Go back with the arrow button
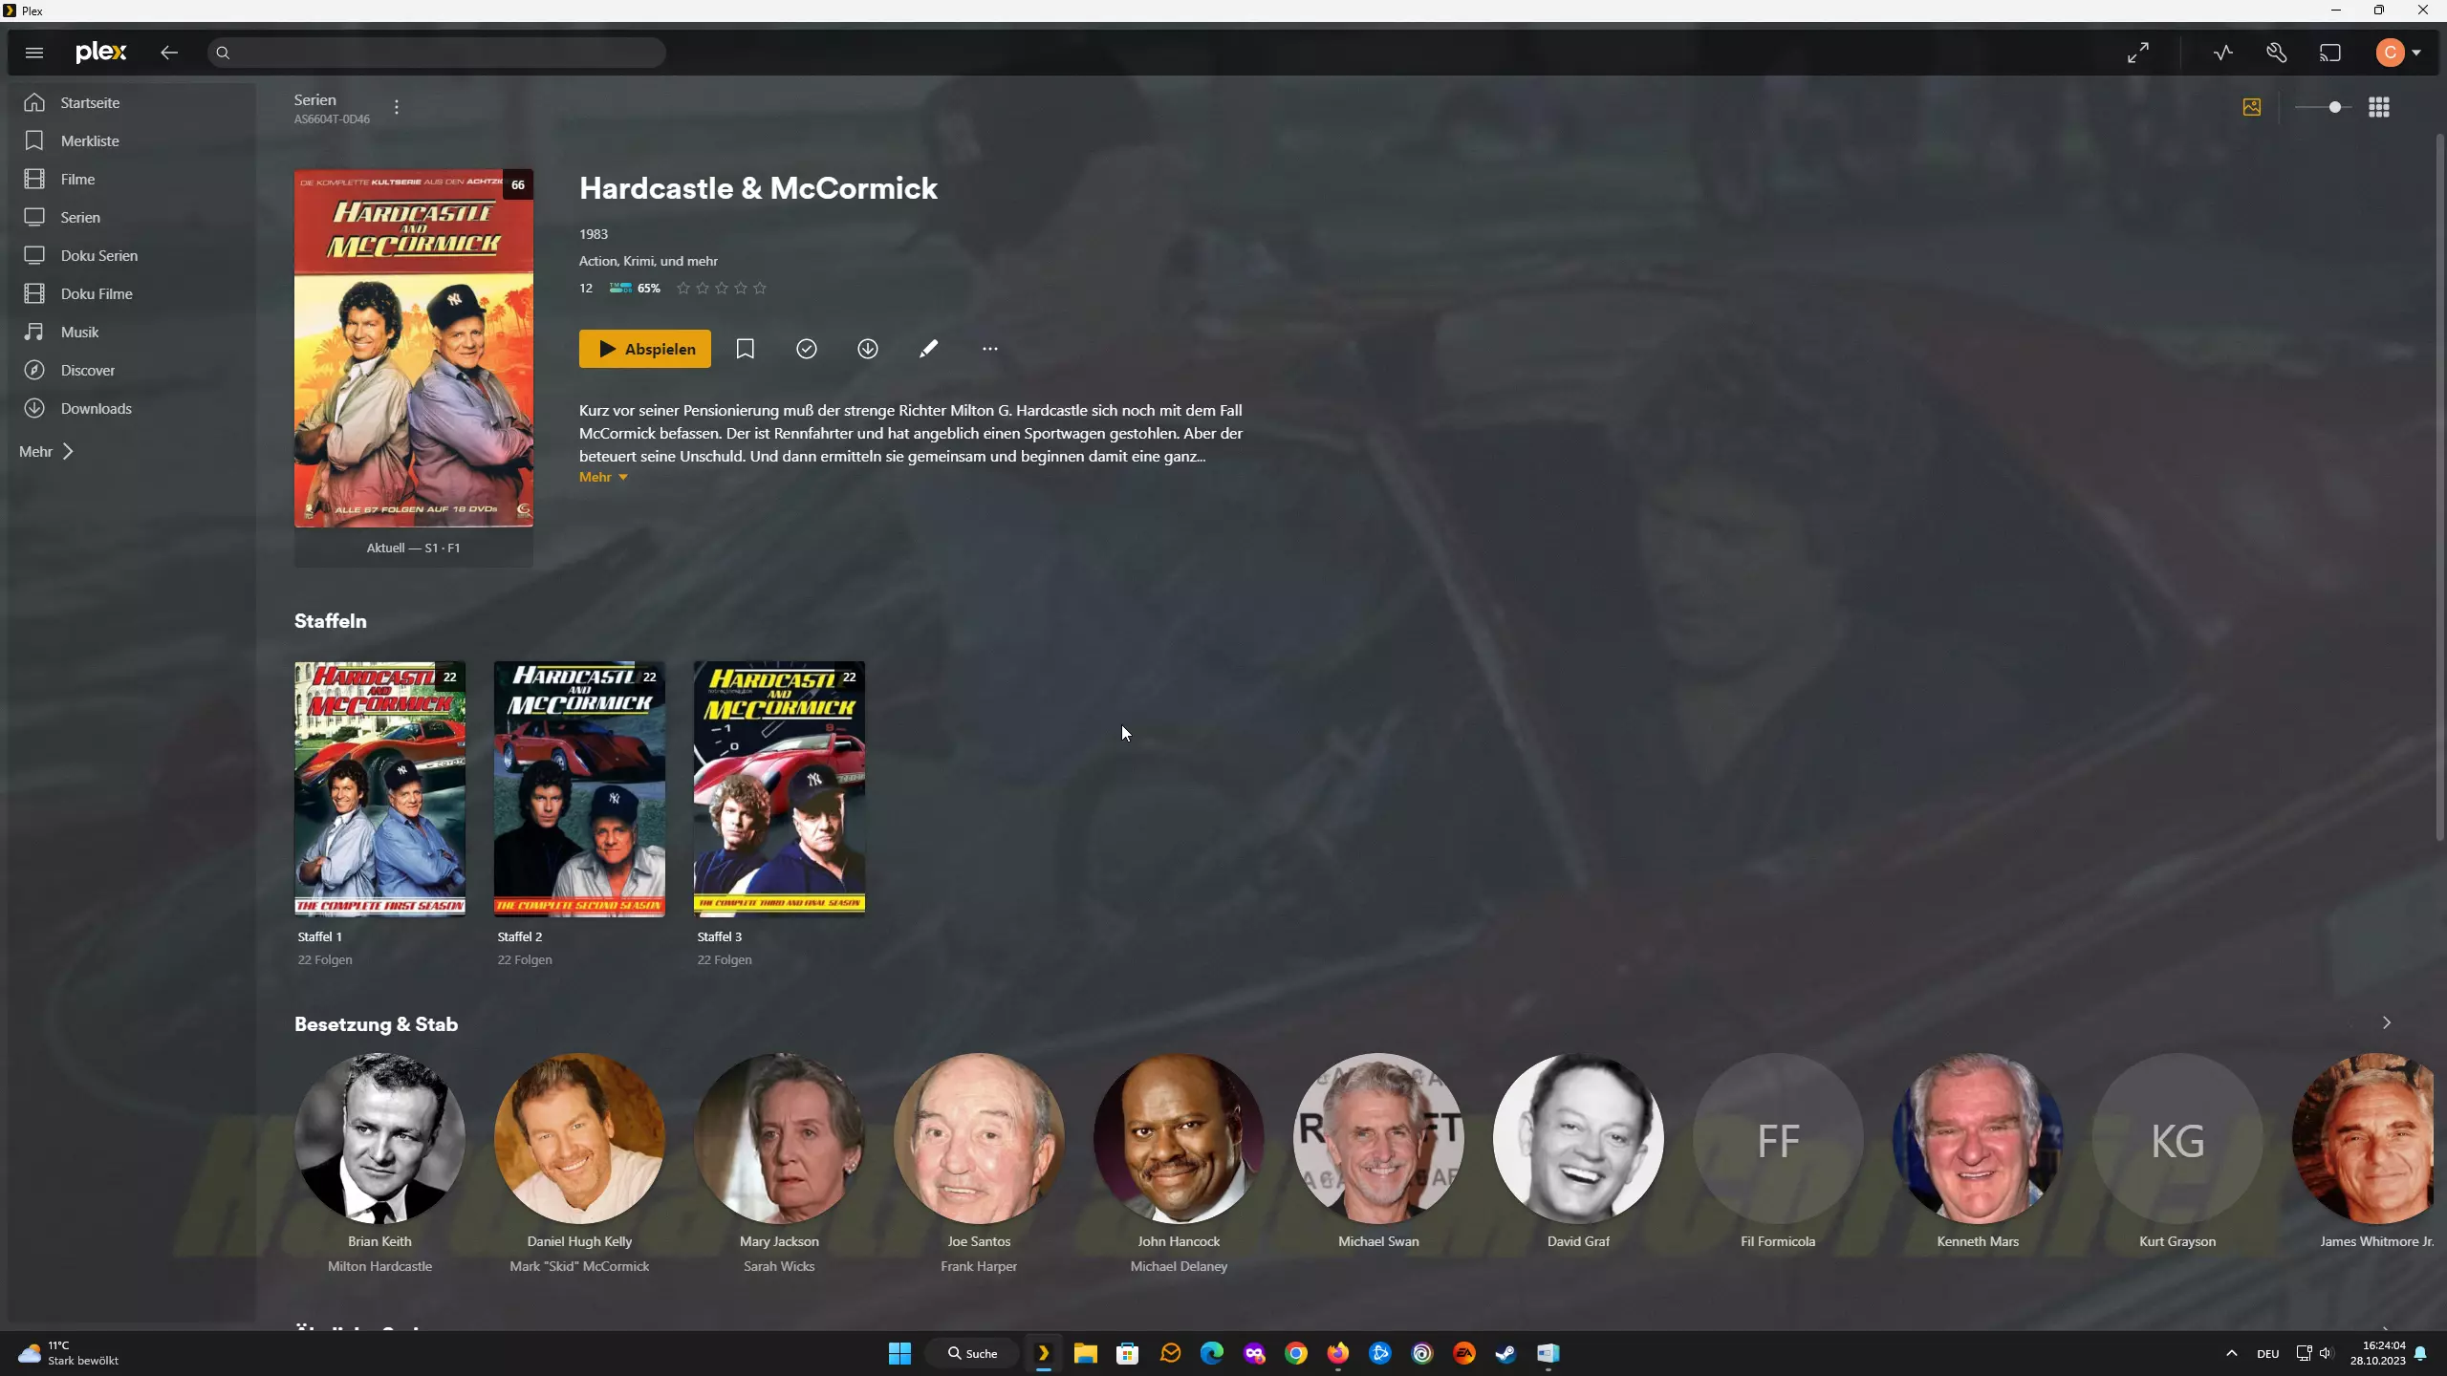This screenshot has height=1376, width=2447. [x=169, y=53]
